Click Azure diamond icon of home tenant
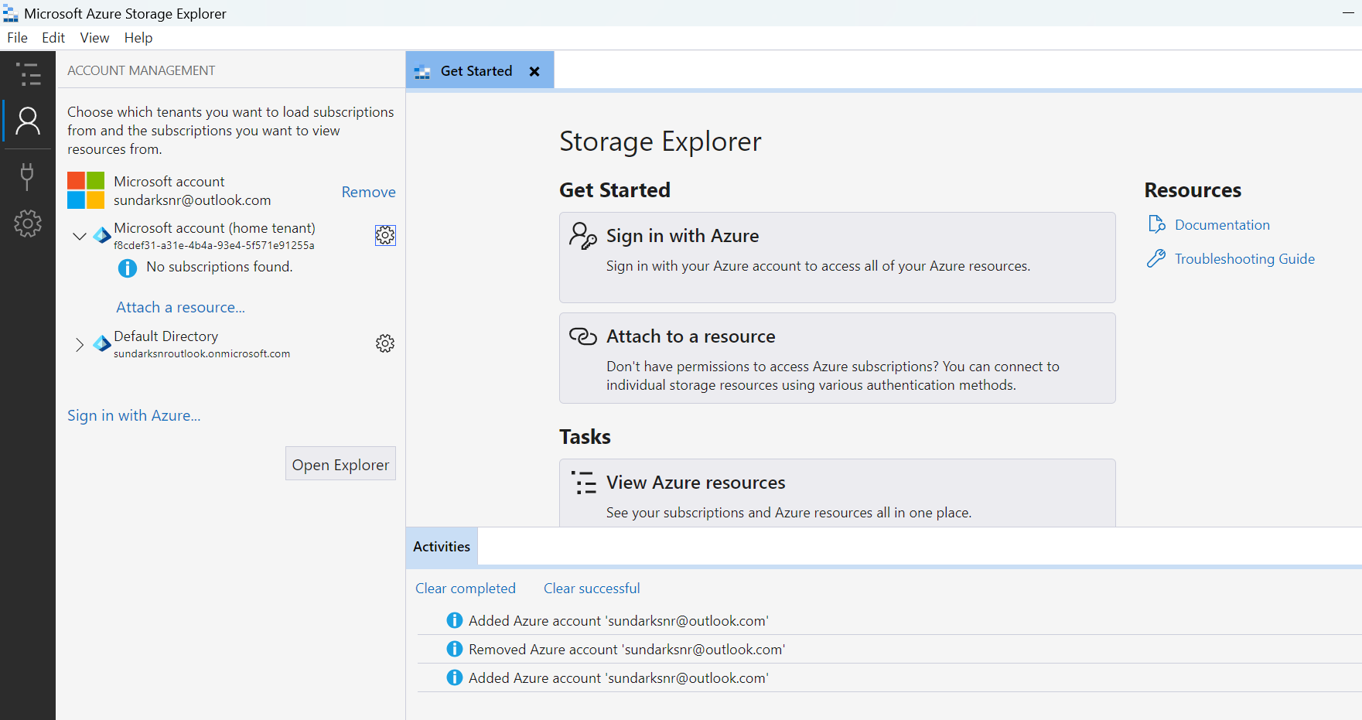This screenshot has width=1362, height=720. pyautogui.click(x=102, y=235)
